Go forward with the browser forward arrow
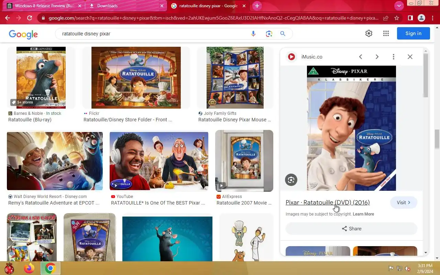 19,18
